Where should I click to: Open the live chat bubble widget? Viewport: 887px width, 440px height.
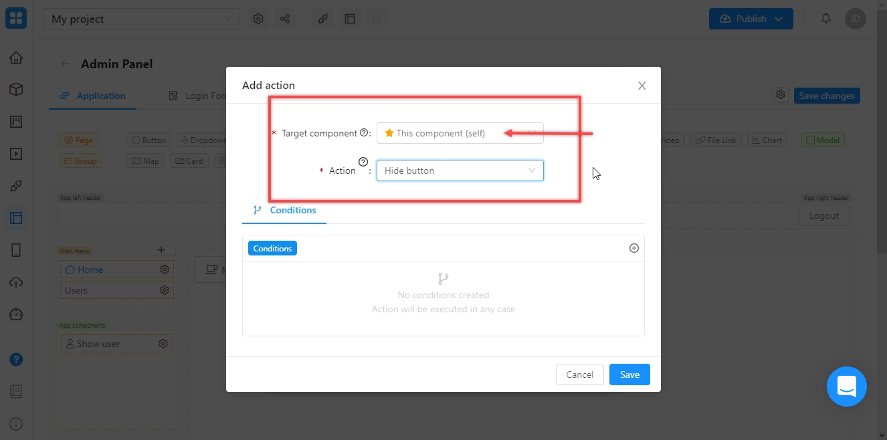(846, 386)
